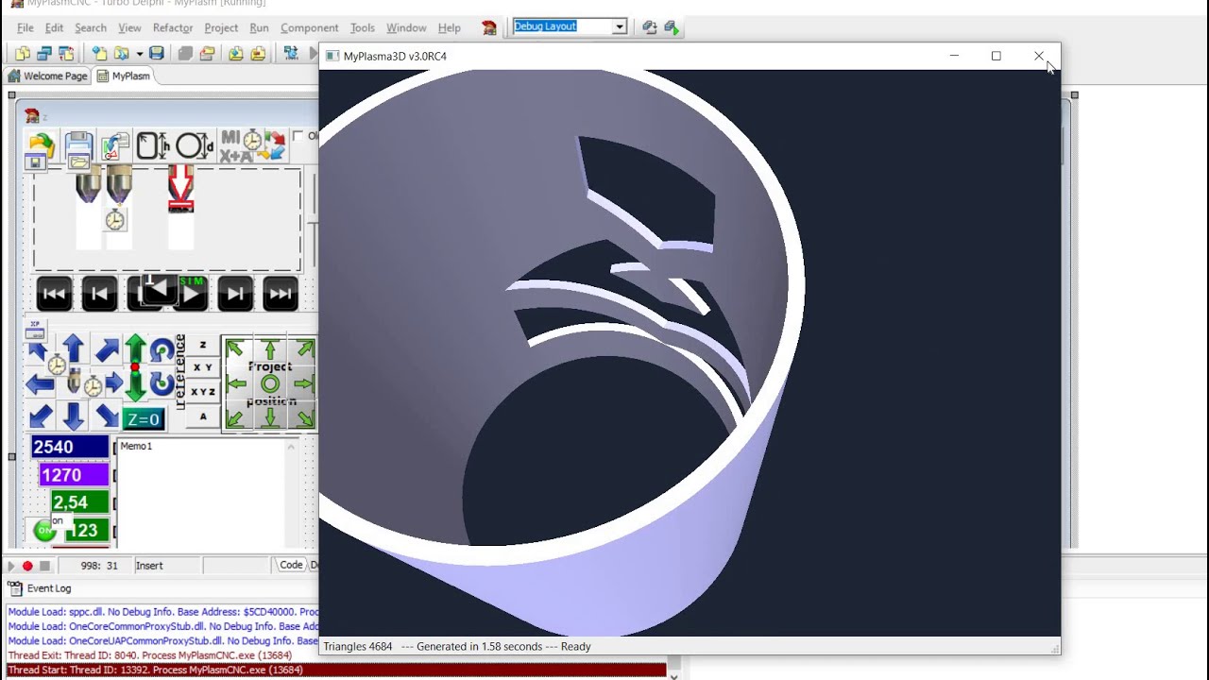Viewport: 1209px width, 680px height.
Task: Open the Tools menu
Action: [362, 27]
